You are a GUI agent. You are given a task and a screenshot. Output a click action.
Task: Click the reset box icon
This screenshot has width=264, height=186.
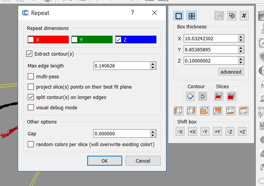pyautogui.click(x=231, y=16)
